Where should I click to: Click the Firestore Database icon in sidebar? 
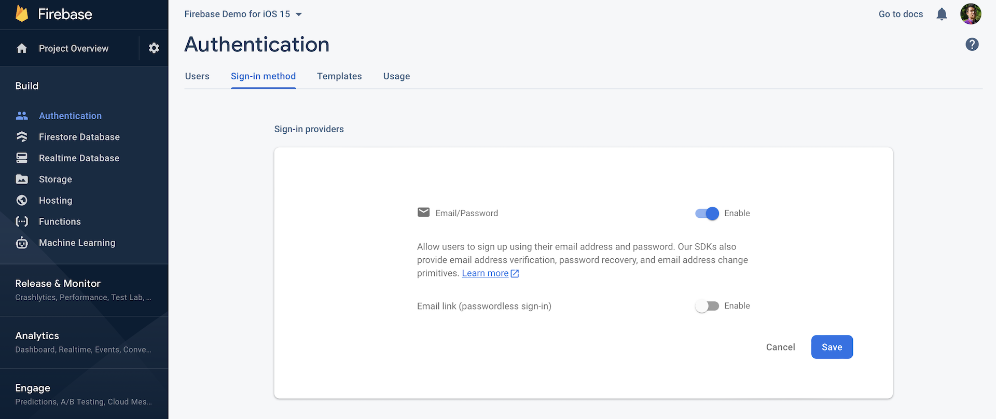(x=22, y=137)
